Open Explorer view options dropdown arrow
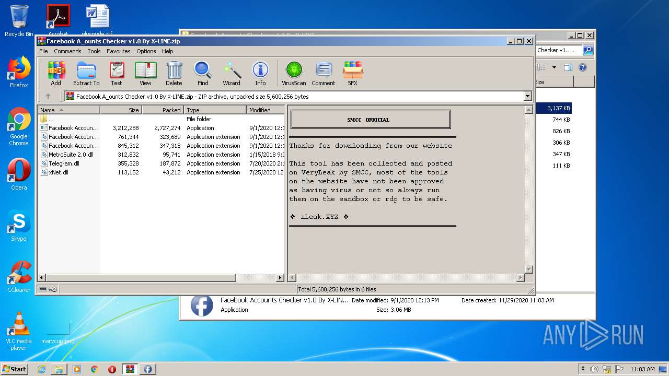 (554, 67)
